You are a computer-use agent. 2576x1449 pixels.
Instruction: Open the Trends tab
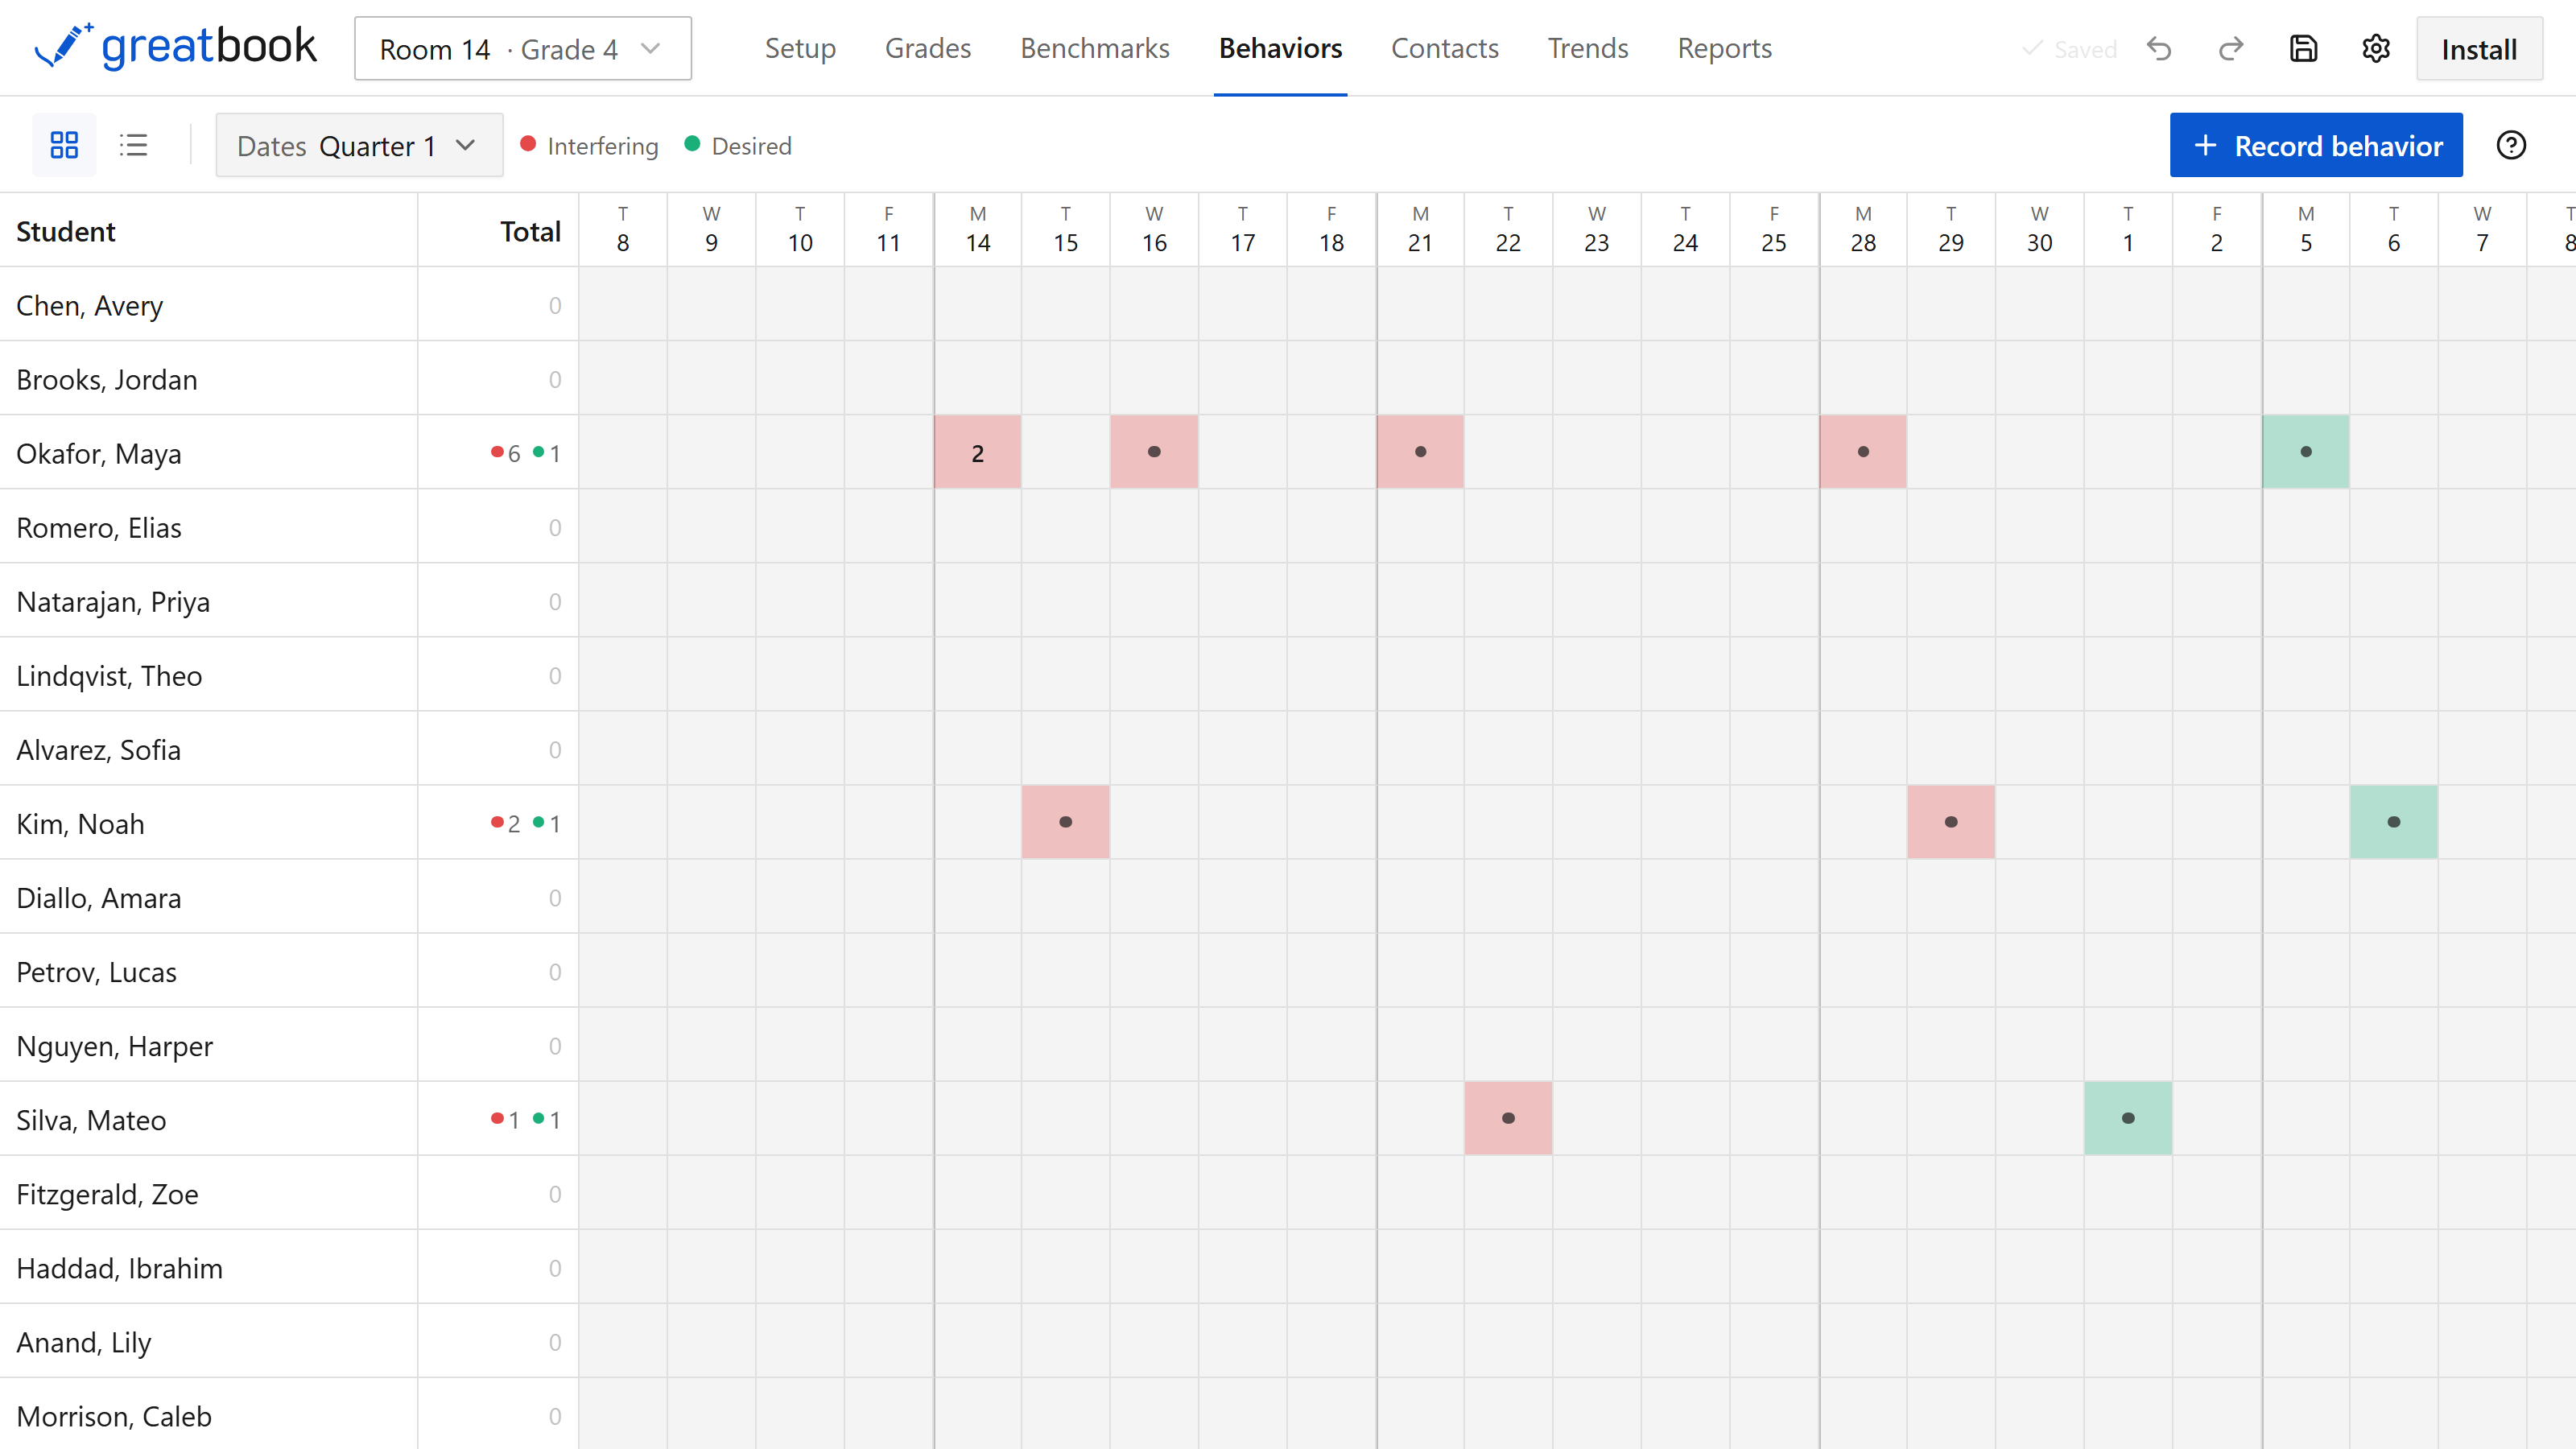click(x=1588, y=48)
